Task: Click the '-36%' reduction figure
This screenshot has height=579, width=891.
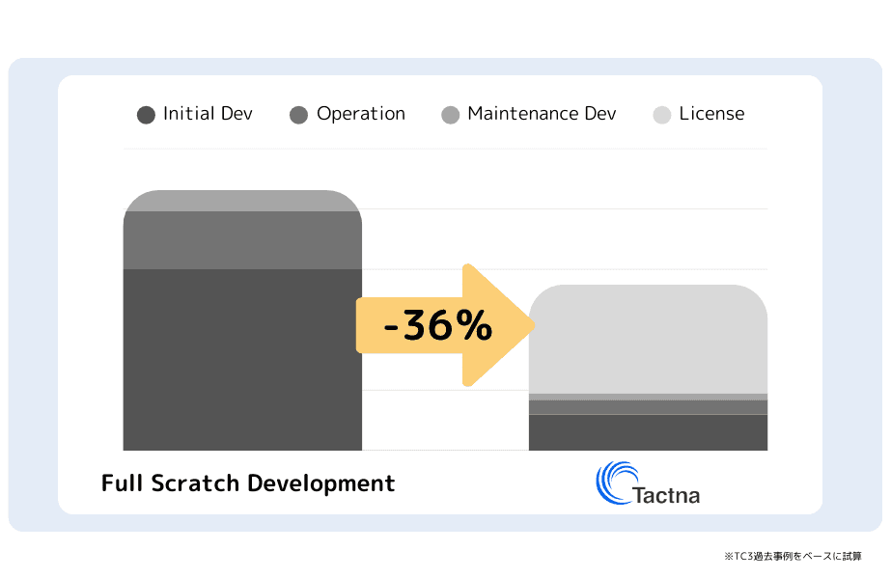Action: (437, 325)
